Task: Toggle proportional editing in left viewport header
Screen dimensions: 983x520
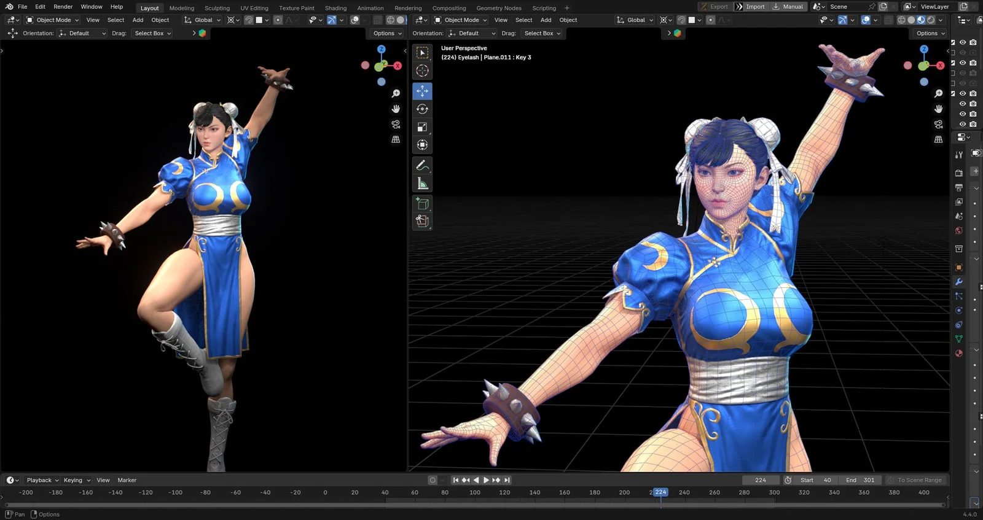Action: point(278,20)
